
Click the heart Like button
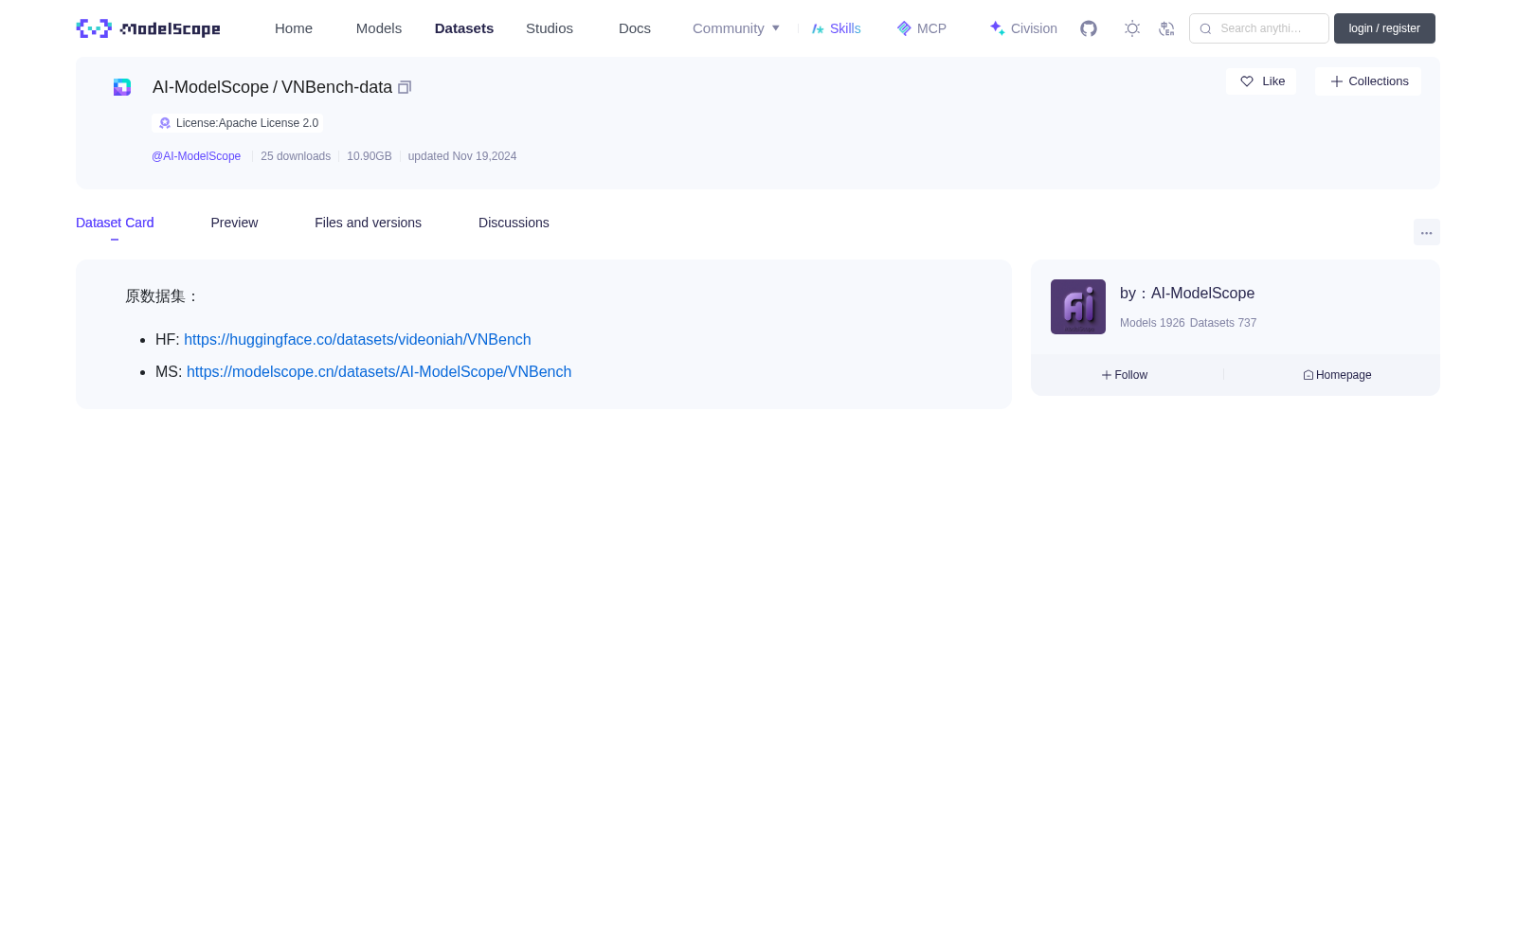coord(1261,81)
